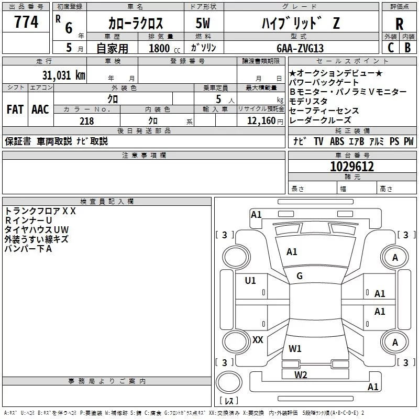Click the セールスポイント header

click(x=352, y=61)
